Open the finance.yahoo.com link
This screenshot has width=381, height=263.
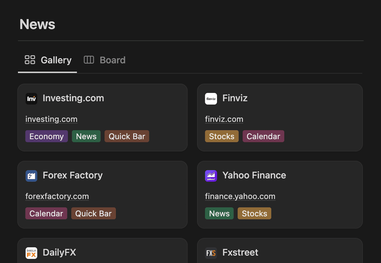(240, 196)
